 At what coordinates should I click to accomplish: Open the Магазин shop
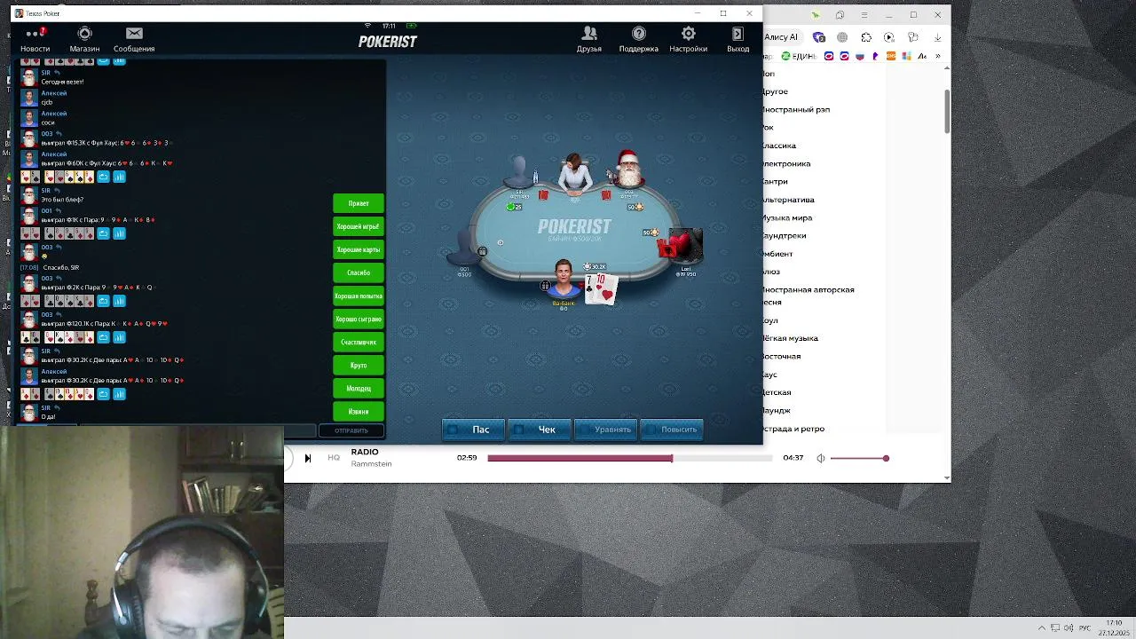[84, 39]
